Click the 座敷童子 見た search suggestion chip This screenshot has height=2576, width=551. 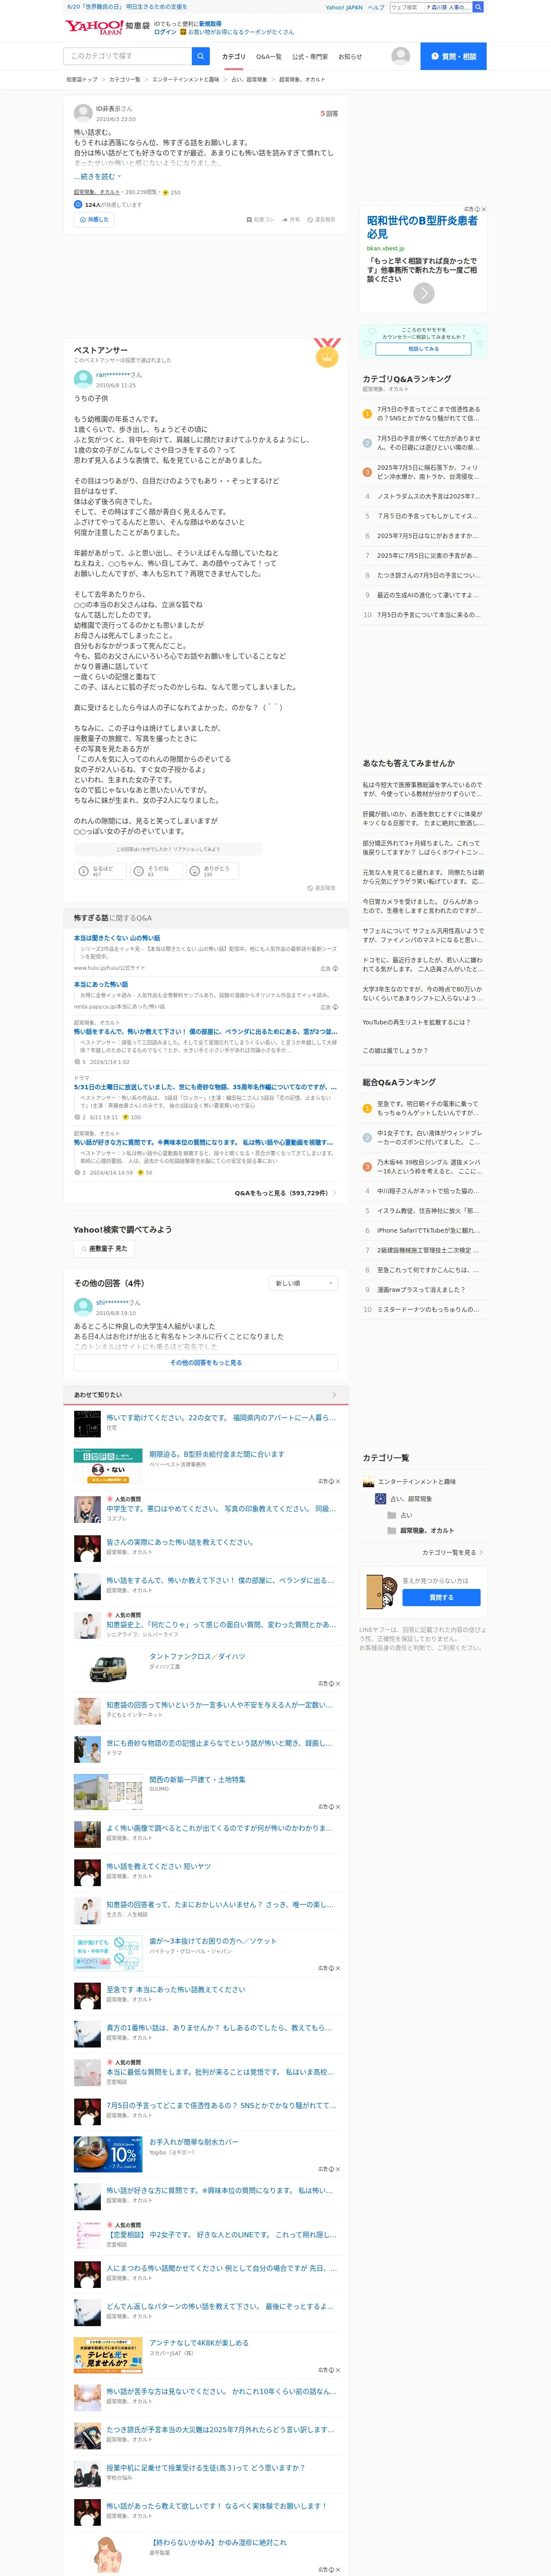click(104, 1249)
